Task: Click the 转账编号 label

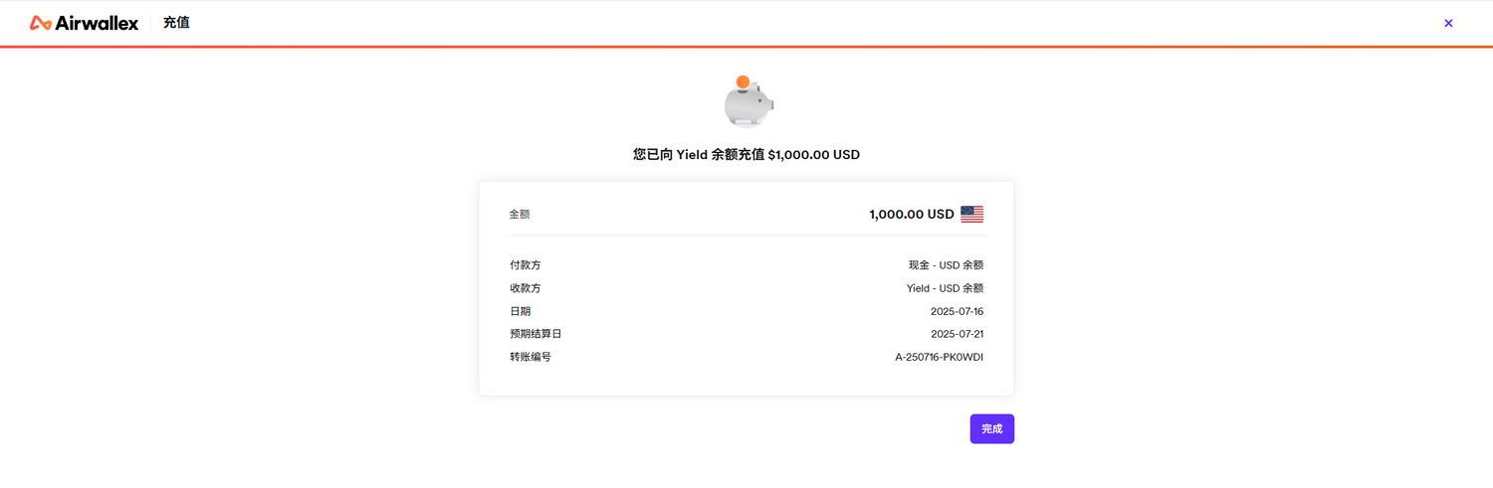Action: coord(531,357)
